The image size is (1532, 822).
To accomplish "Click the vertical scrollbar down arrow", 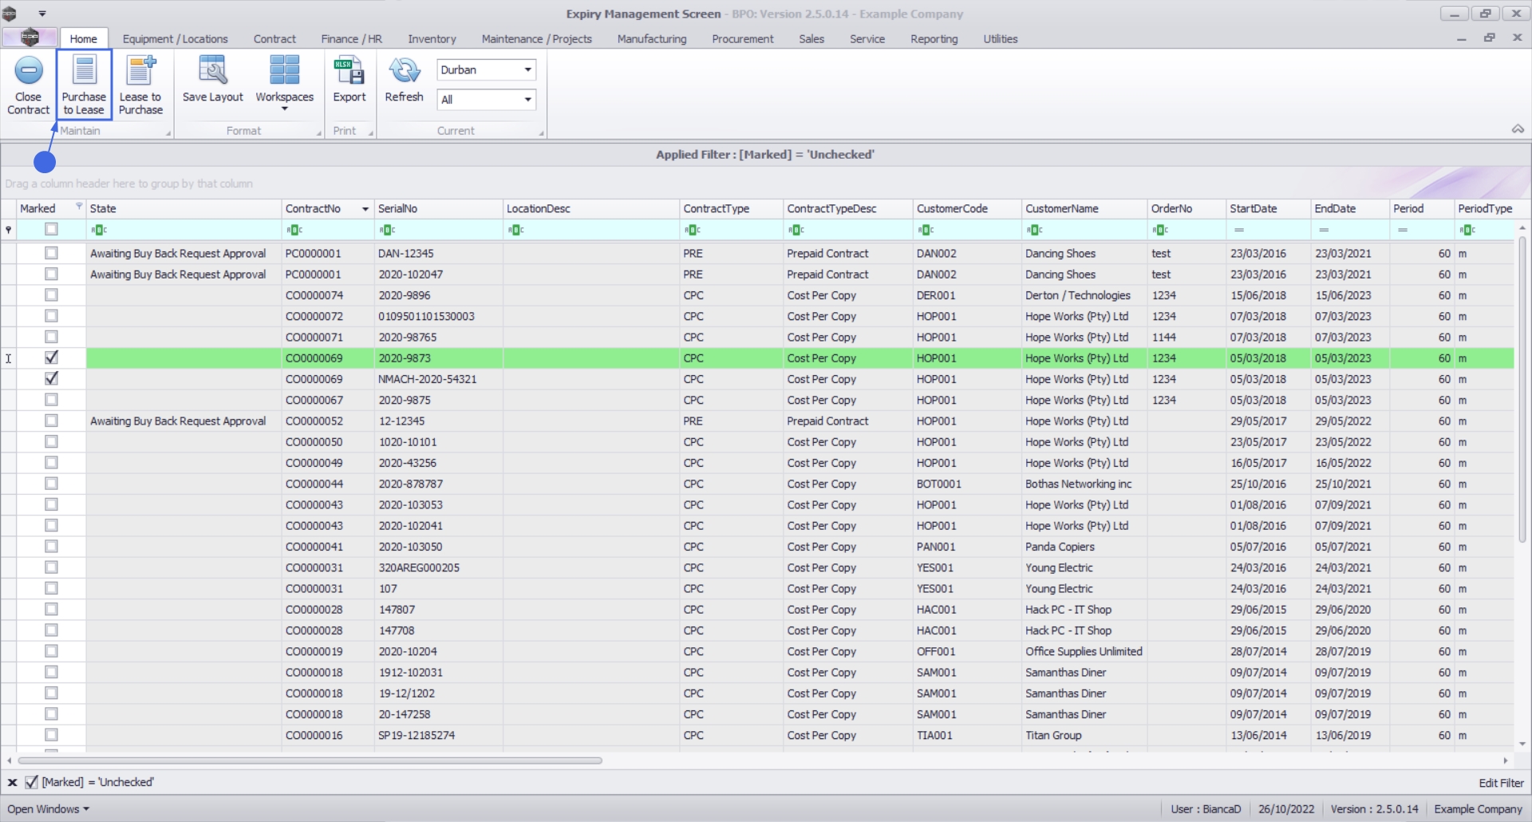I will tap(1522, 743).
